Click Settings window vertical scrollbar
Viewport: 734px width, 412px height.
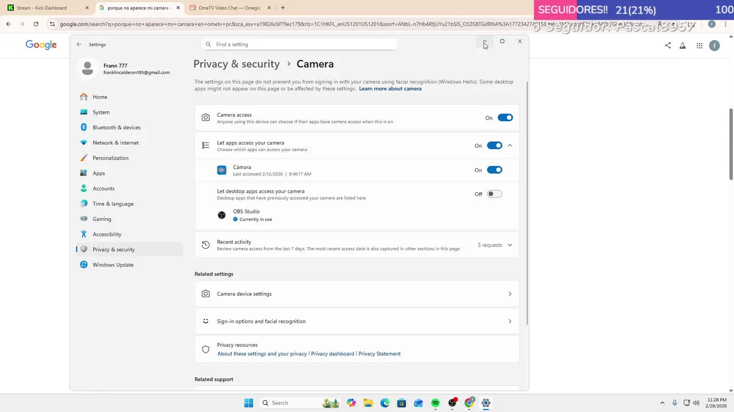(x=526, y=203)
